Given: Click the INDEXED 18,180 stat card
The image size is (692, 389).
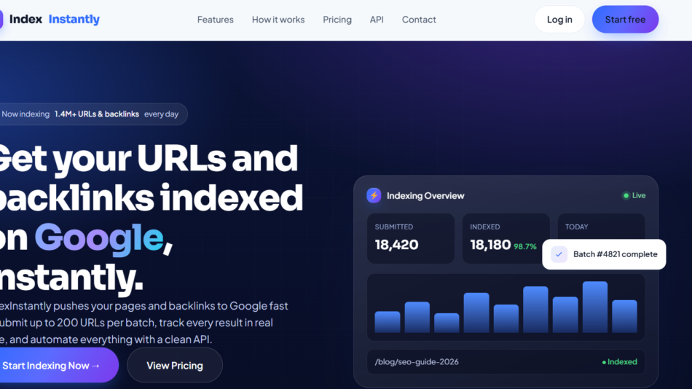Looking at the screenshot, I should 506,238.
